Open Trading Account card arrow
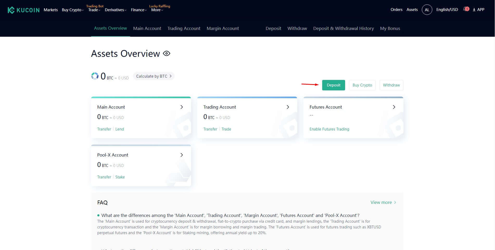 pyautogui.click(x=288, y=107)
